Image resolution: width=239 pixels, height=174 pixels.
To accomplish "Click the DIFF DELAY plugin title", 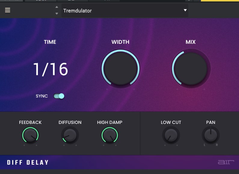I will [28, 163].
